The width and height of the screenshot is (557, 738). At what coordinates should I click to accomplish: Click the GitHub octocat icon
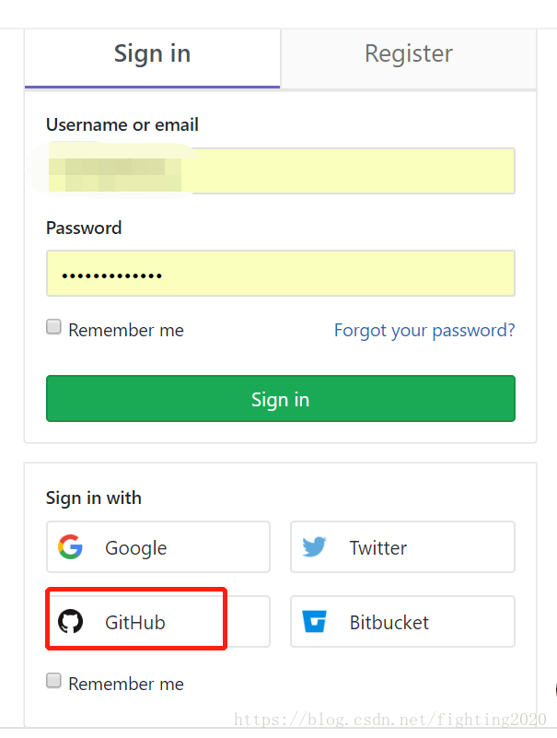[70, 622]
